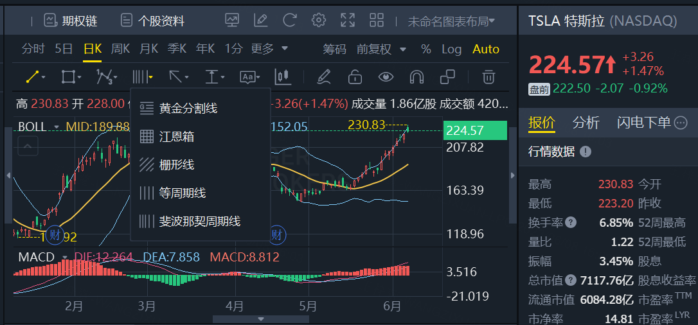Open the 期权链 options chain
The width and height of the screenshot is (698, 325).
(x=71, y=21)
